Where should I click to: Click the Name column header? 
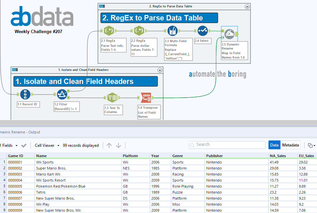(78, 156)
